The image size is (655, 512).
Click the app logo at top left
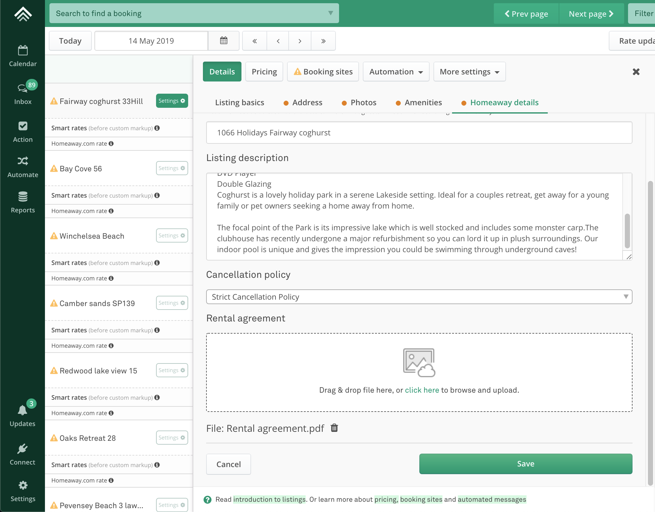tap(23, 14)
